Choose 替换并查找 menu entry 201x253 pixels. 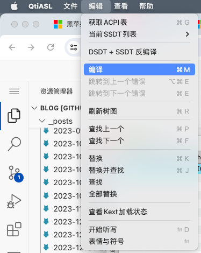pos(139,170)
